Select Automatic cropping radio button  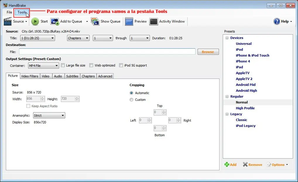tap(131, 93)
